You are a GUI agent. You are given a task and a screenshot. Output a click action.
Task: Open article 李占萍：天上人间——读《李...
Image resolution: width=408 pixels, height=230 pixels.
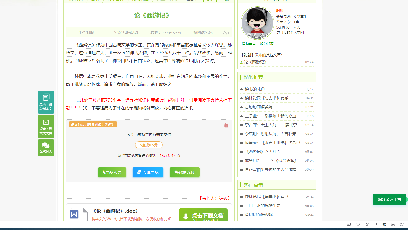tap(272, 125)
